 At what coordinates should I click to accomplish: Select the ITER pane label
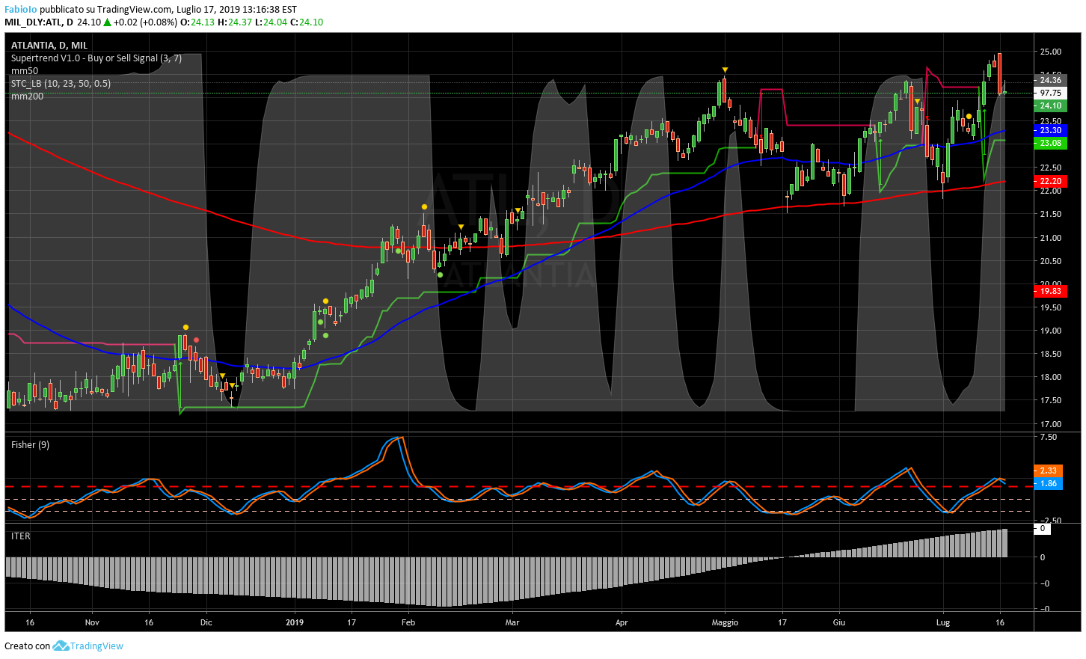(x=21, y=536)
